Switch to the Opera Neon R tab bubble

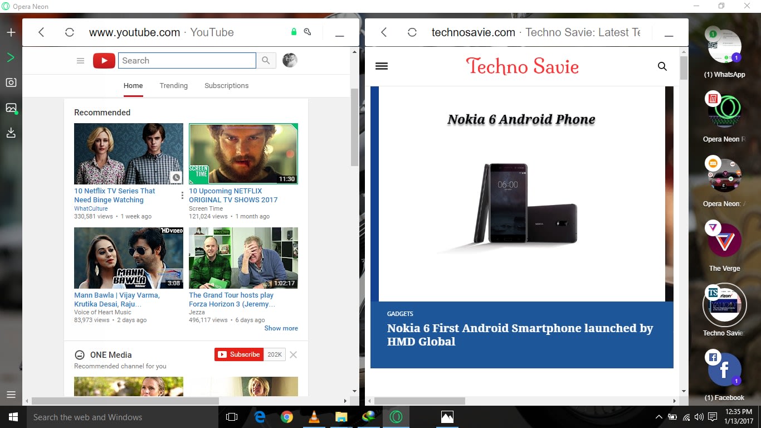(724, 111)
